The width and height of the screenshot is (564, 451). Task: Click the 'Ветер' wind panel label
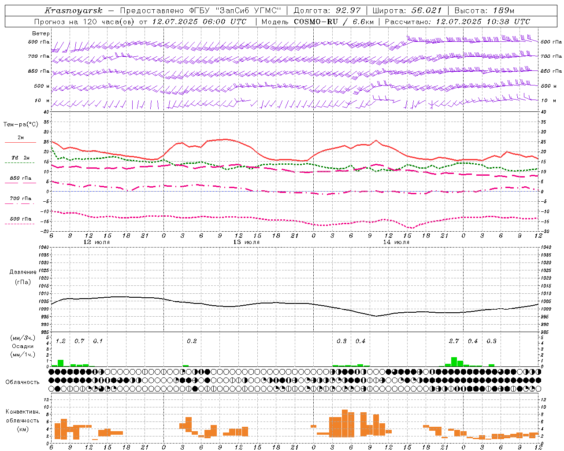tap(41, 33)
